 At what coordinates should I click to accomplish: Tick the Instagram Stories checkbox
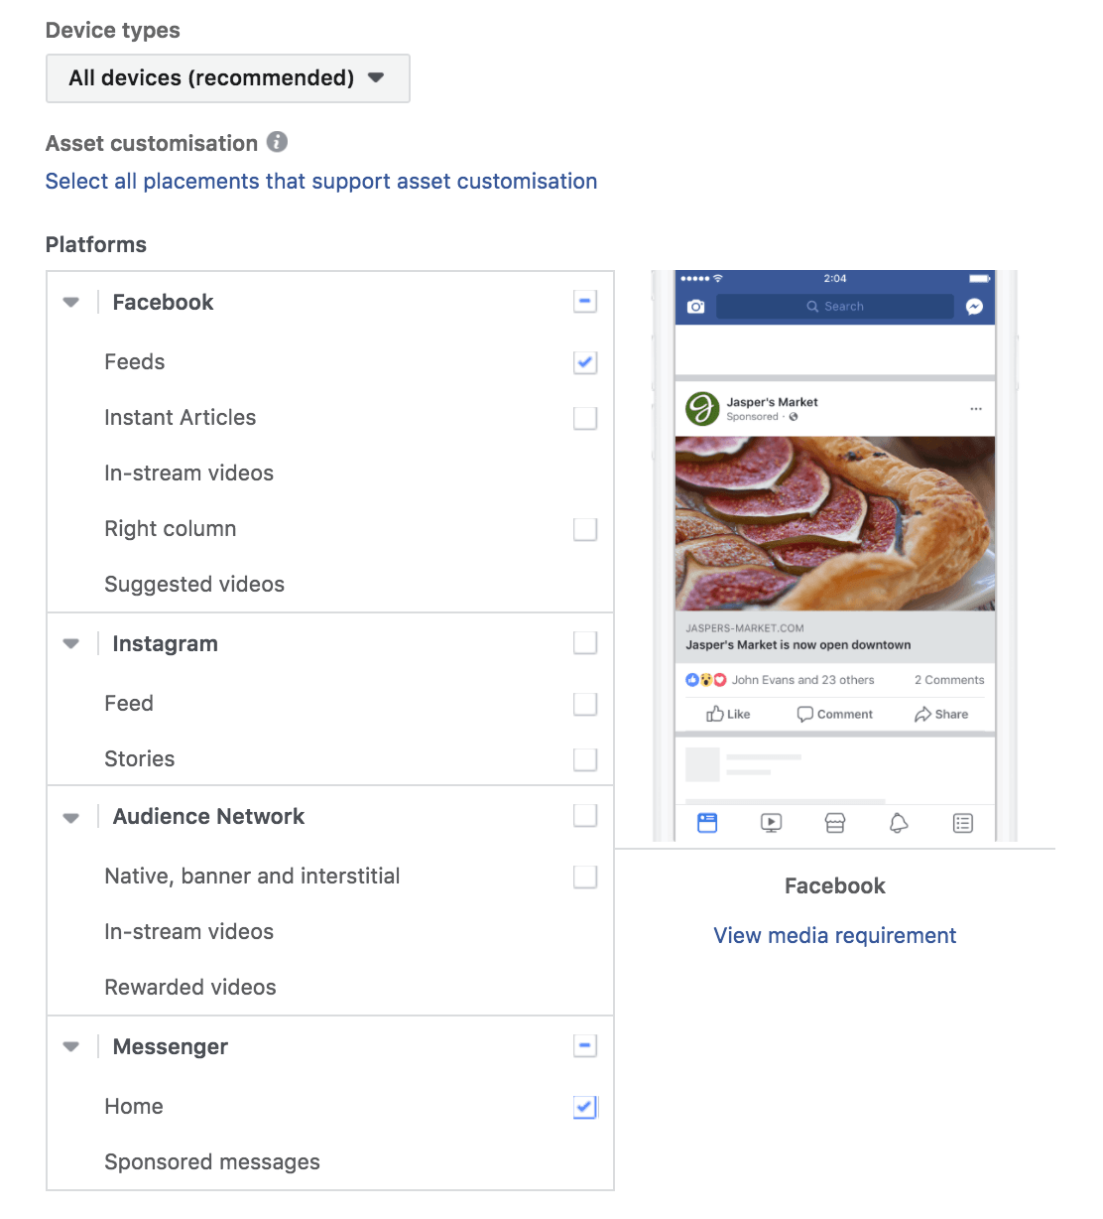point(585,759)
